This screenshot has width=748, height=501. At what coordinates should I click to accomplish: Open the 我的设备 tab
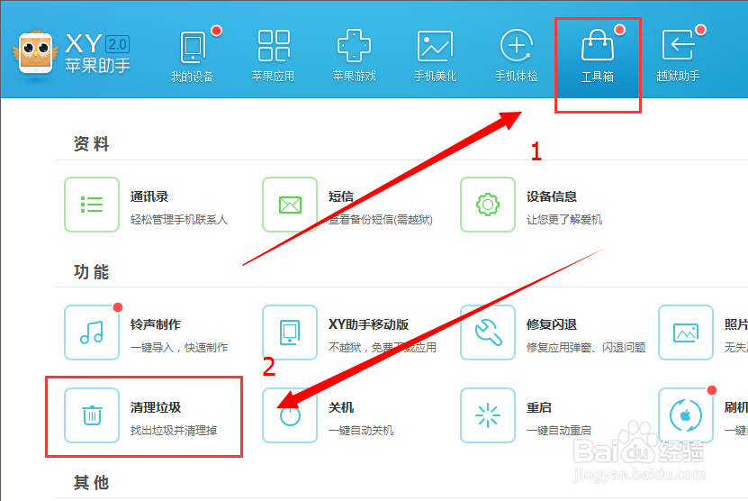tap(193, 56)
